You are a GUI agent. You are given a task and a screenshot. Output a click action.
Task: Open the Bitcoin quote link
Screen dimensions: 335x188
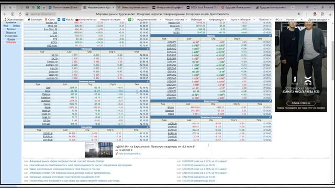pyautogui.click(x=171, y=108)
